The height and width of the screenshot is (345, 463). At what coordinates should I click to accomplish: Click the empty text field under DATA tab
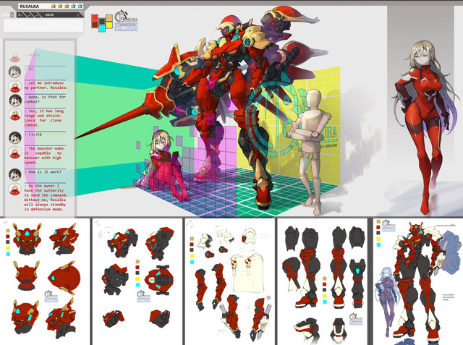pyautogui.click(x=43, y=25)
